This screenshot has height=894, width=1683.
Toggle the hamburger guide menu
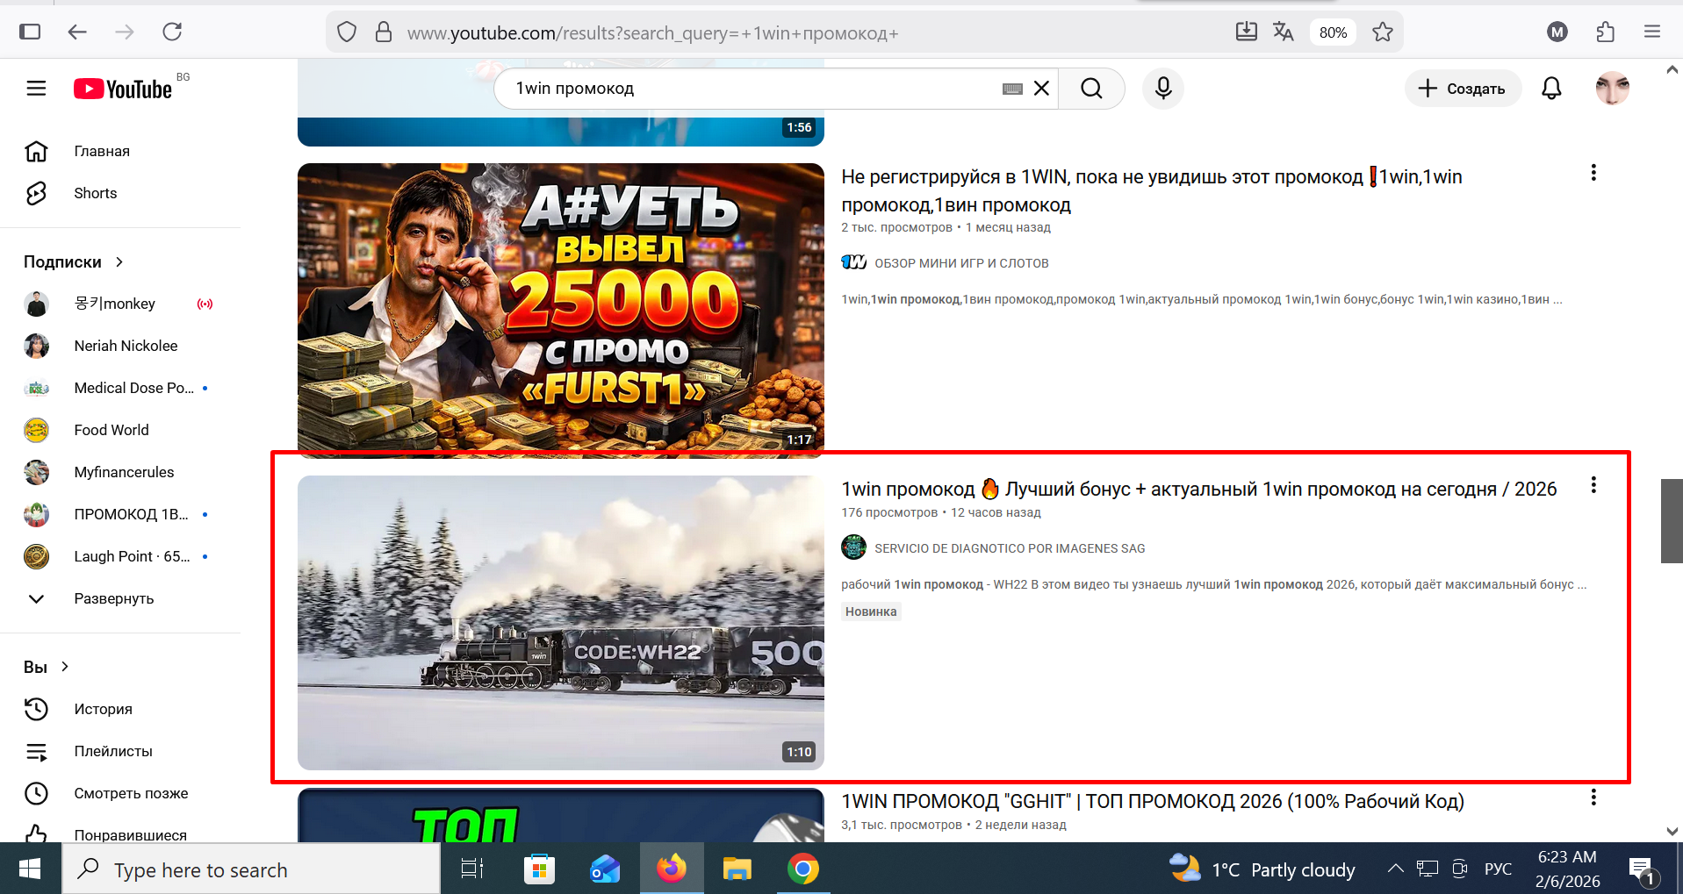point(36,89)
